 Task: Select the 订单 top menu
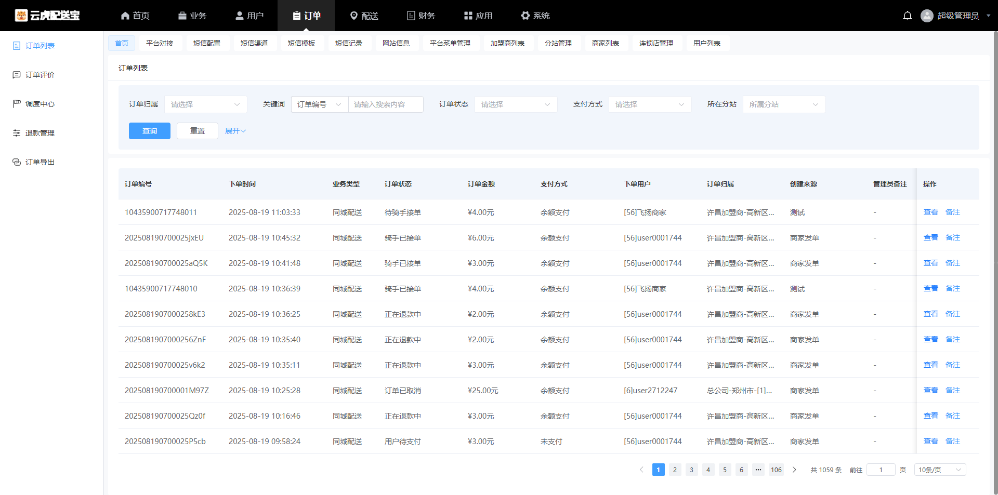tap(306, 16)
